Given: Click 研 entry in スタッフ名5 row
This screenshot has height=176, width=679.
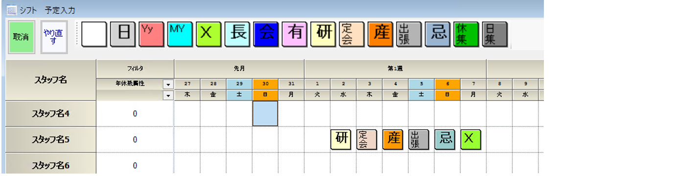Looking at the screenshot, I should click(x=341, y=139).
